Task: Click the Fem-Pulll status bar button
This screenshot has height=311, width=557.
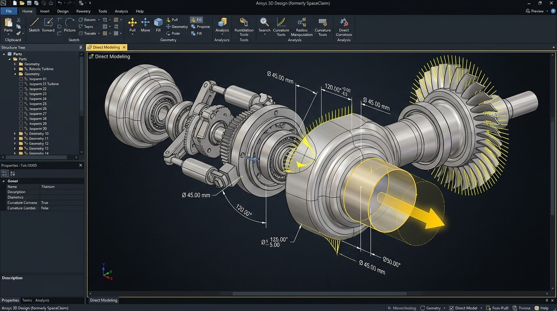Action: pos(497,308)
